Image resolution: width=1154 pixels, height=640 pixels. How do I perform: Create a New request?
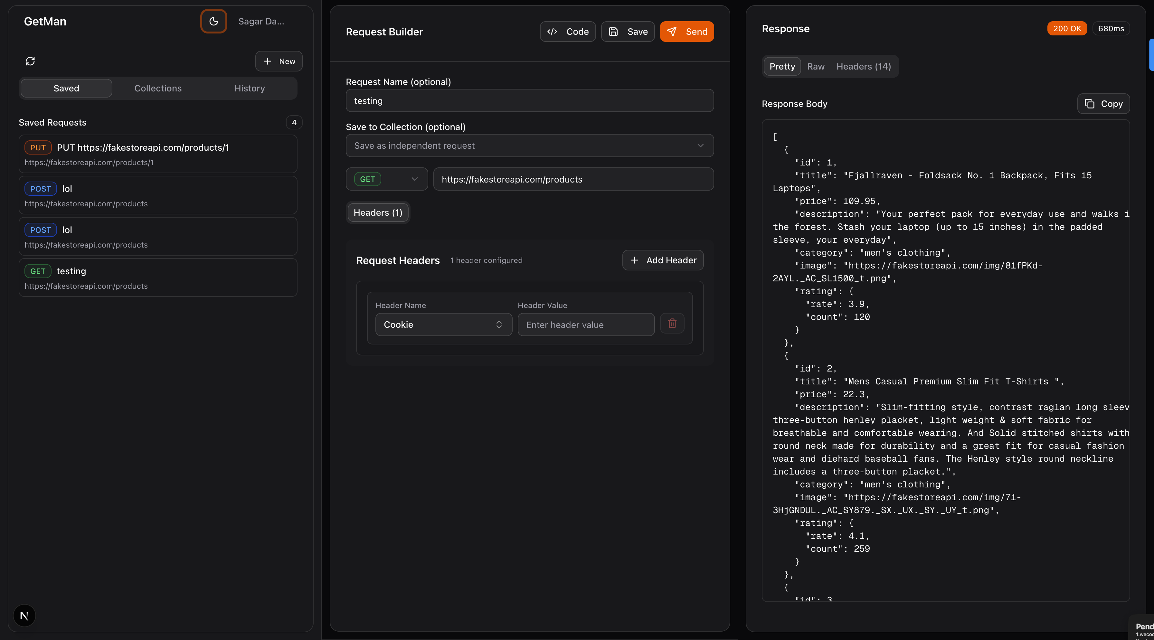point(279,61)
